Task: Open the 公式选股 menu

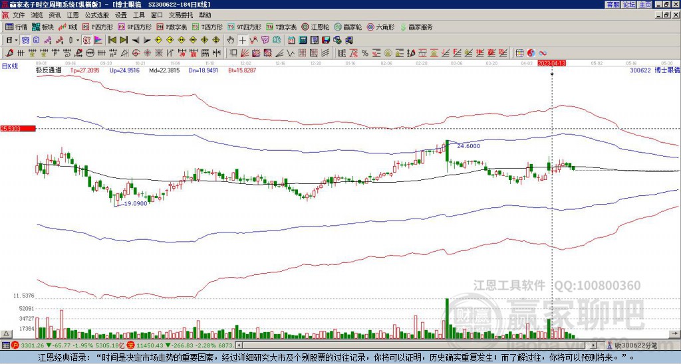Action: (x=97, y=15)
